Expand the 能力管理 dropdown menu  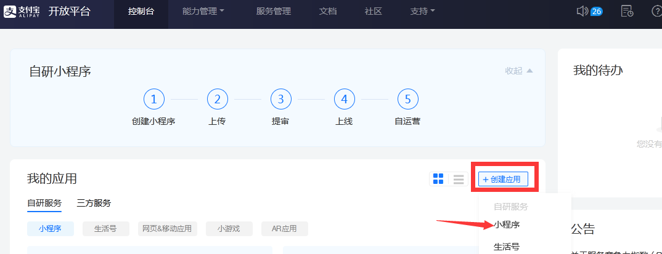coord(203,11)
